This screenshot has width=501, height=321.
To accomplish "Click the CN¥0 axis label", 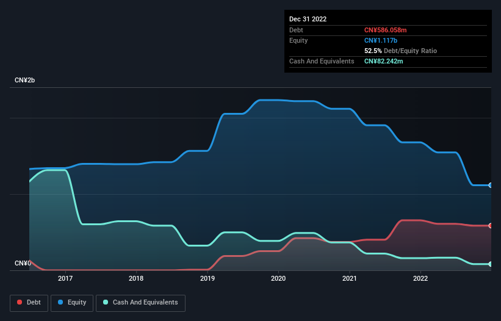I will coord(23,263).
